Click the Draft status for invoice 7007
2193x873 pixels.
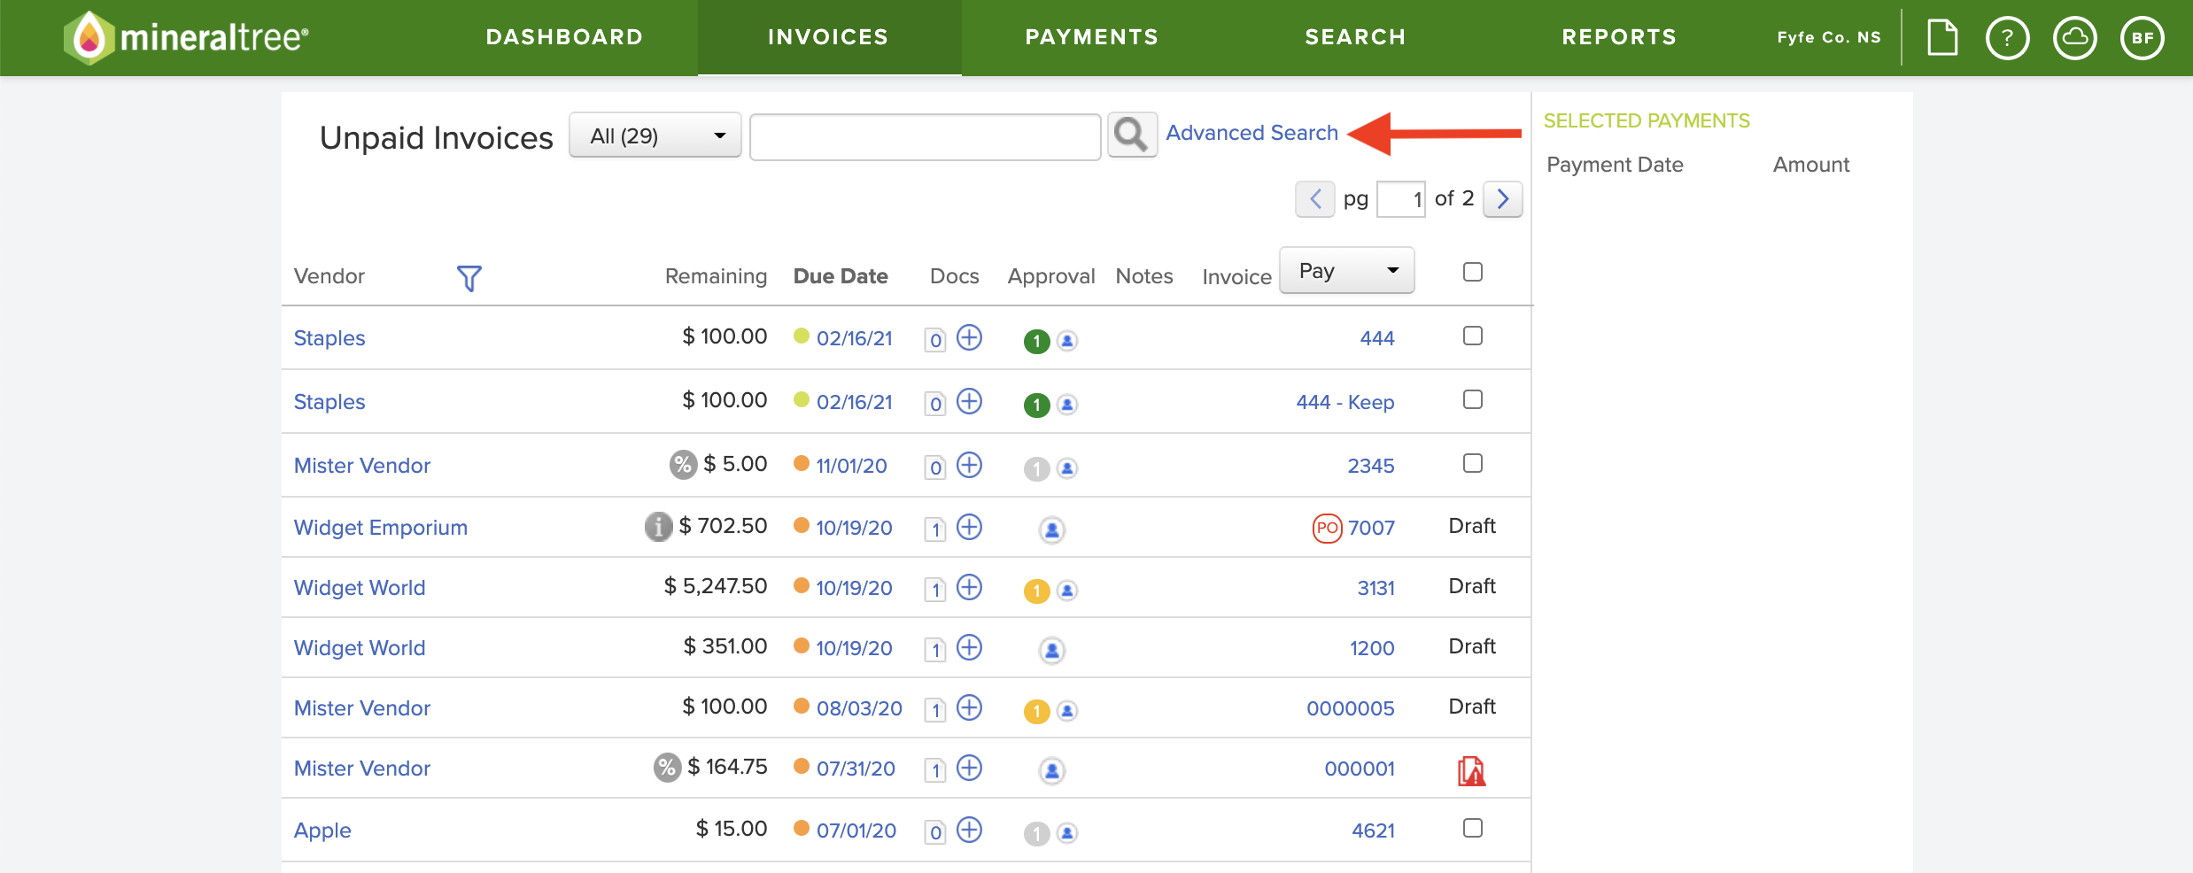1472,526
